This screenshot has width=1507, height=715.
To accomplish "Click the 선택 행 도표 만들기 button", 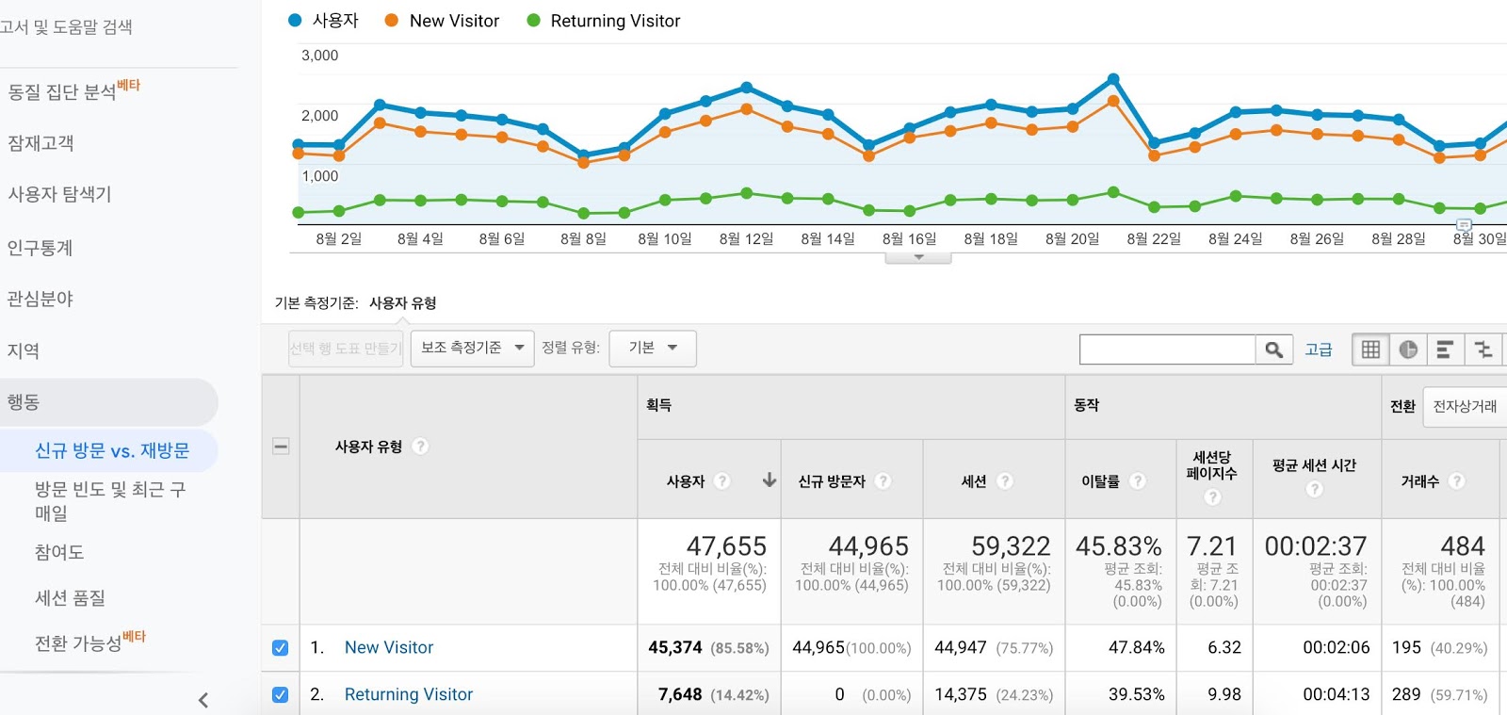I will 346,349.
